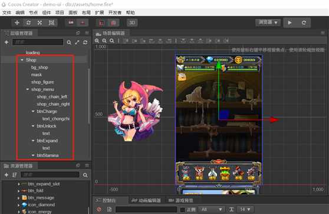
Task: Switch to the animation editor tab
Action: click(146, 200)
